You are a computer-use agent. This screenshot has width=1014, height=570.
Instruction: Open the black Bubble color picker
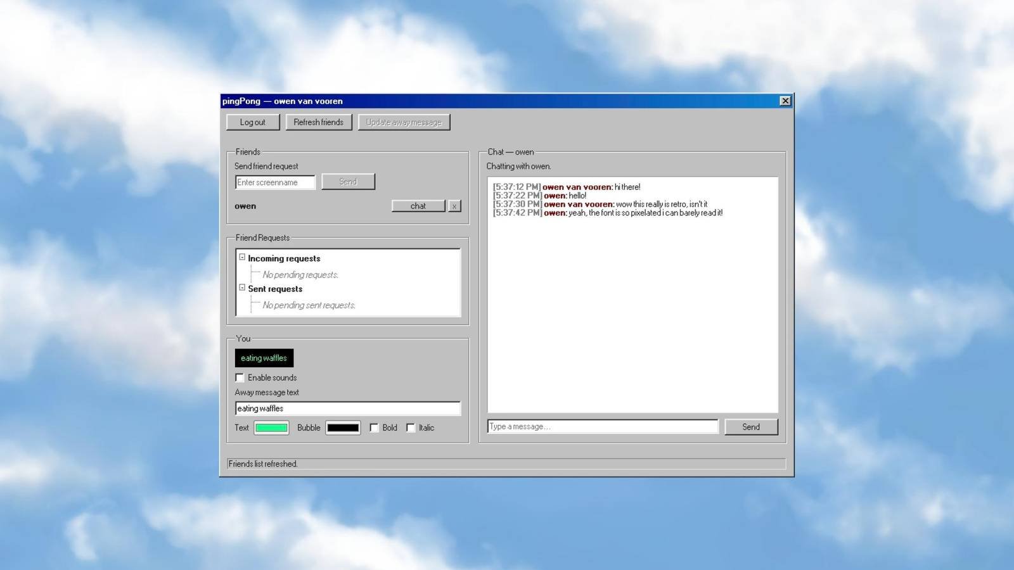point(342,427)
